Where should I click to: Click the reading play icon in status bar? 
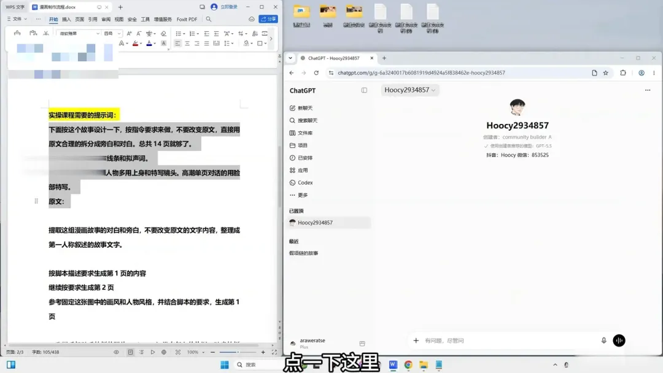click(x=153, y=352)
